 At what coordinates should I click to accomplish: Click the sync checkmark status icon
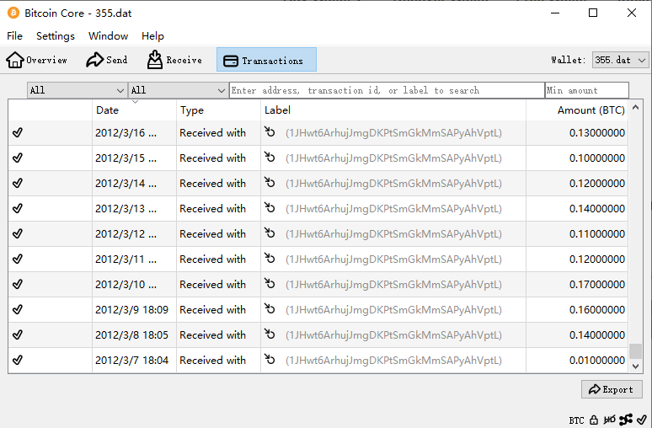[641, 420]
